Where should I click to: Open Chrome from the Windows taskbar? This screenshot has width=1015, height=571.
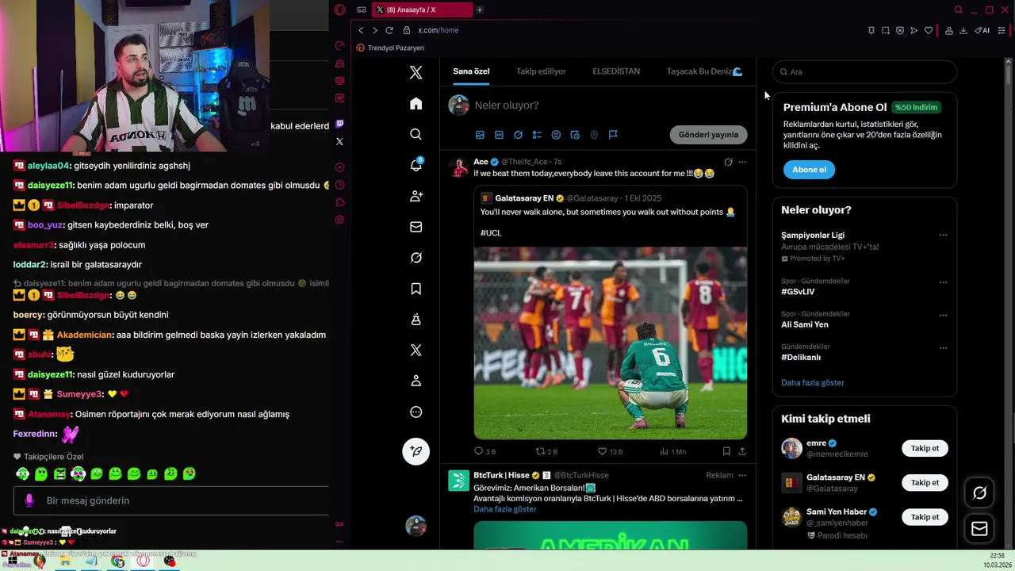click(x=117, y=561)
